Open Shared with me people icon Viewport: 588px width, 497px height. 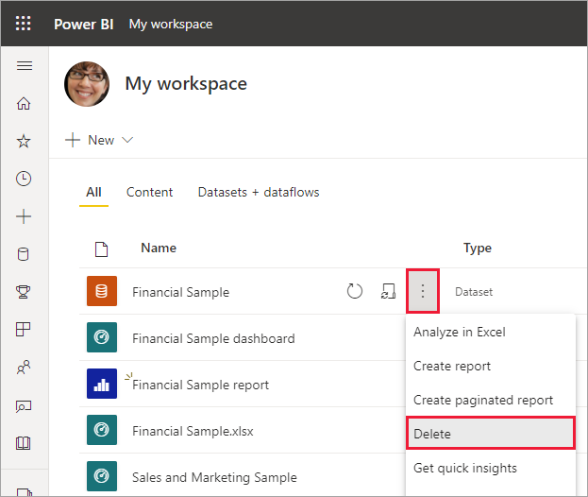(x=25, y=368)
